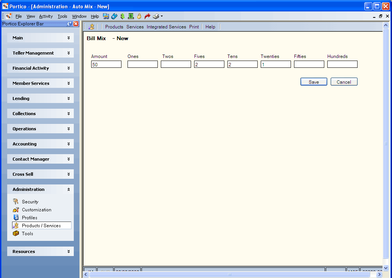Click the Profiles icon in Administration
Viewport: 392px width, 278px height.
click(16, 217)
